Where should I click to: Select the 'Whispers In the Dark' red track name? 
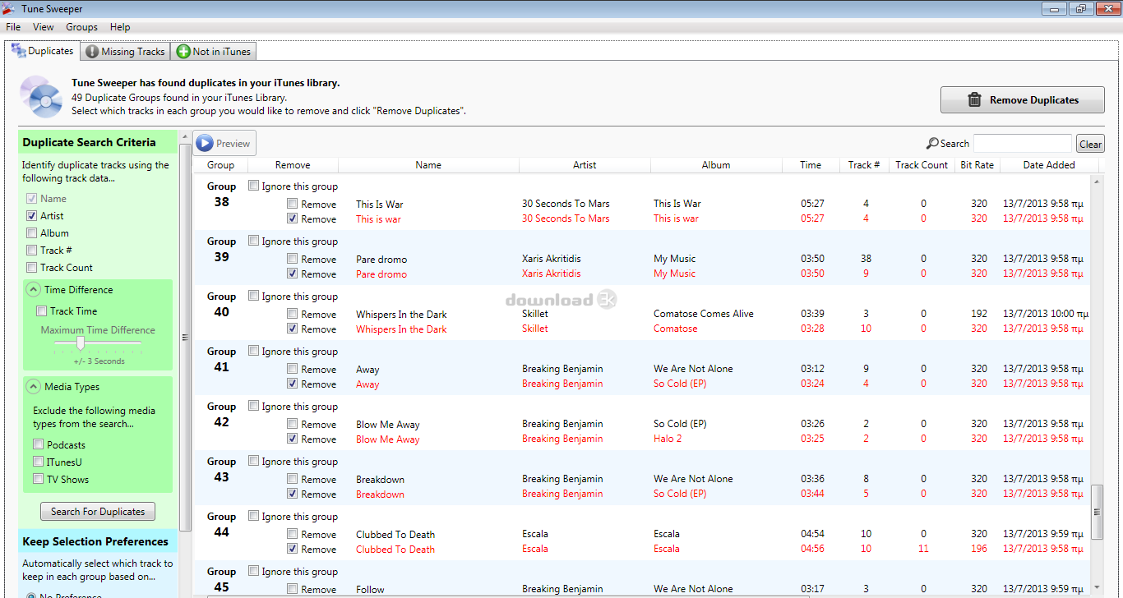[x=401, y=329]
